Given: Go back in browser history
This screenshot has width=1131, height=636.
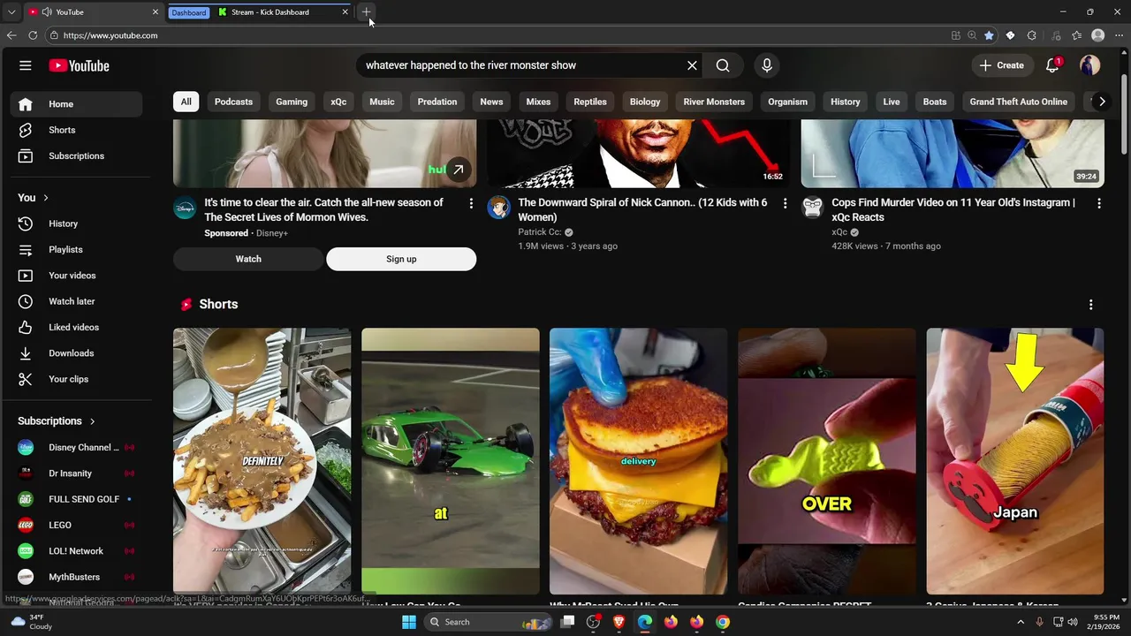Looking at the screenshot, I should click(x=11, y=35).
